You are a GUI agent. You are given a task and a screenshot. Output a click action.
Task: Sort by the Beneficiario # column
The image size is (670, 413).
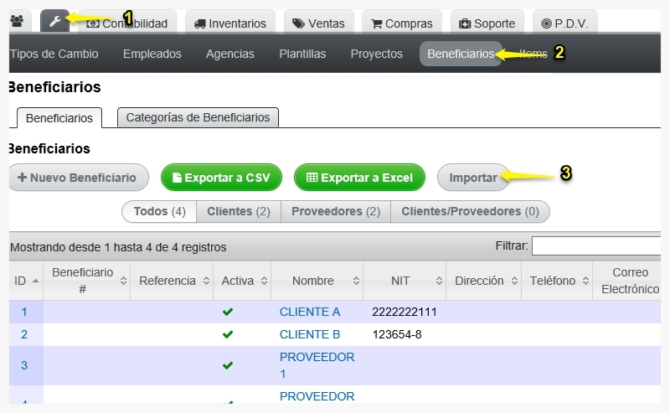pos(87,281)
